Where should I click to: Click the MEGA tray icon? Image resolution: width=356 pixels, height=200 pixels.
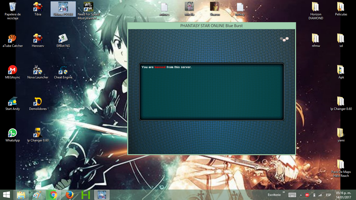307,195
